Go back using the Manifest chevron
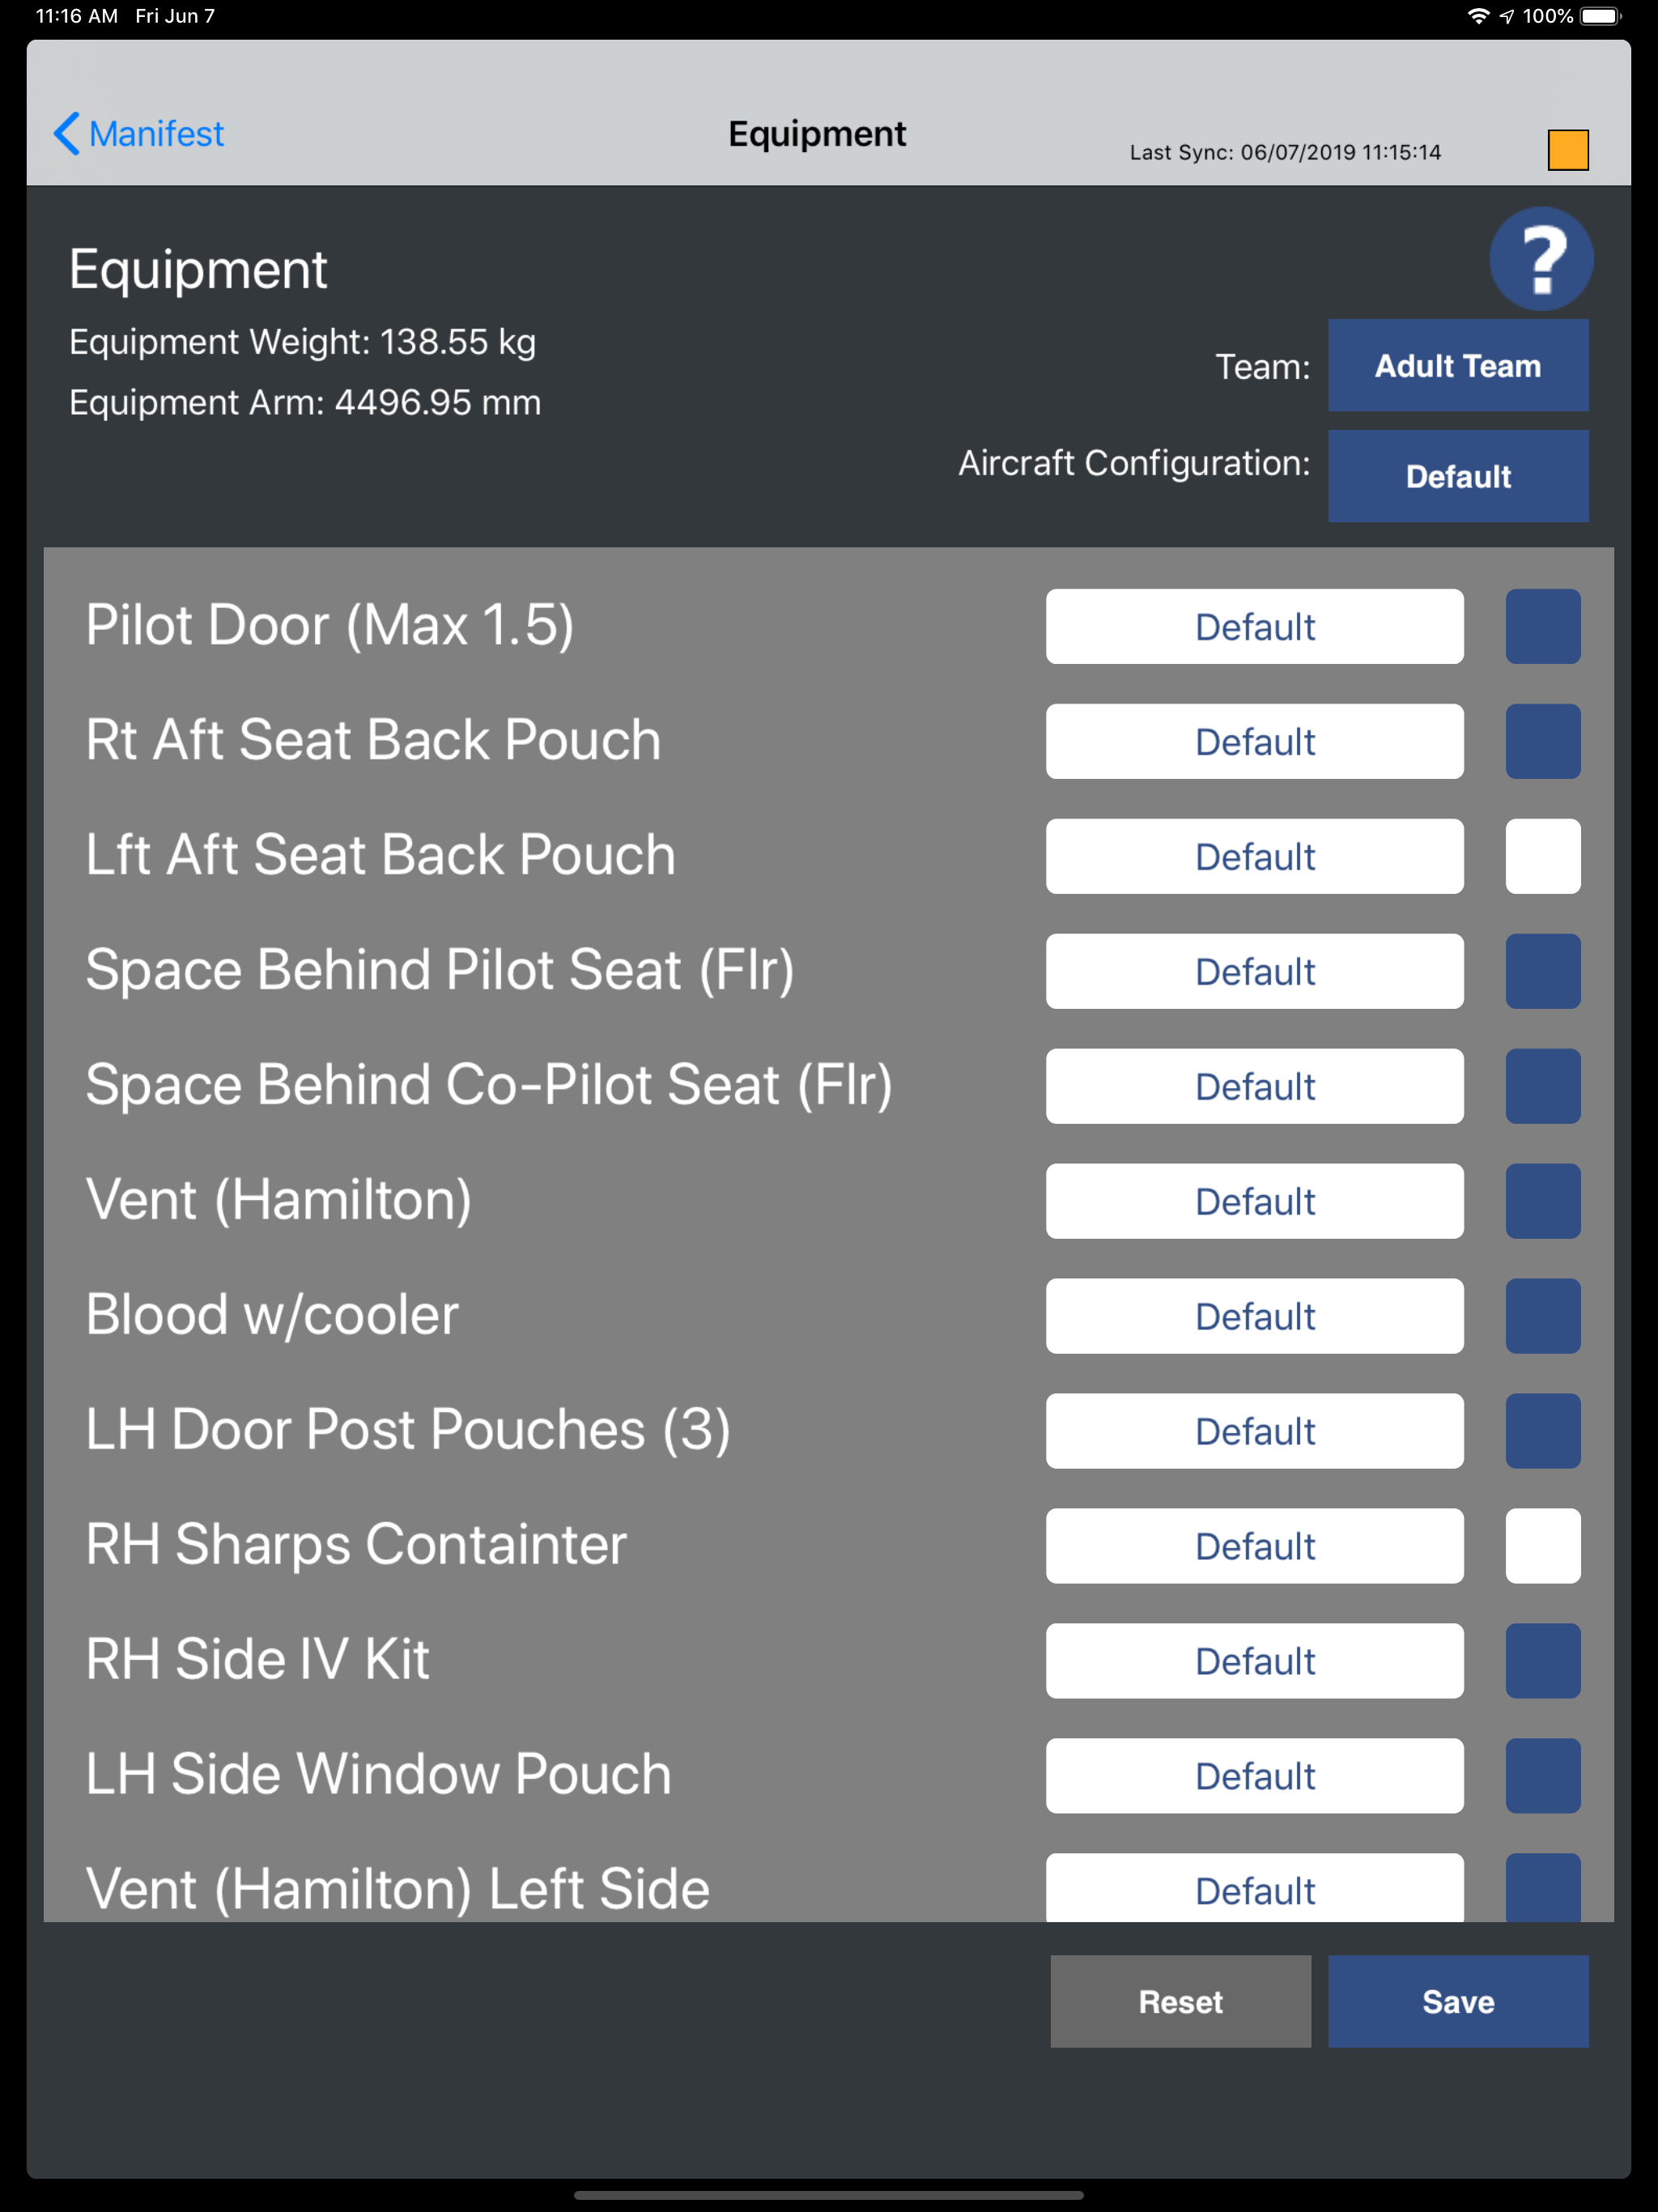The height and width of the screenshot is (2212, 1658). point(139,133)
